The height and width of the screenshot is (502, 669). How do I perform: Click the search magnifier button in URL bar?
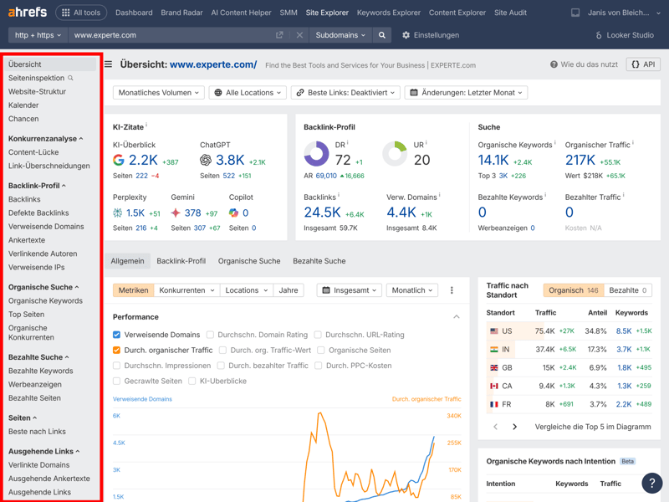point(382,35)
